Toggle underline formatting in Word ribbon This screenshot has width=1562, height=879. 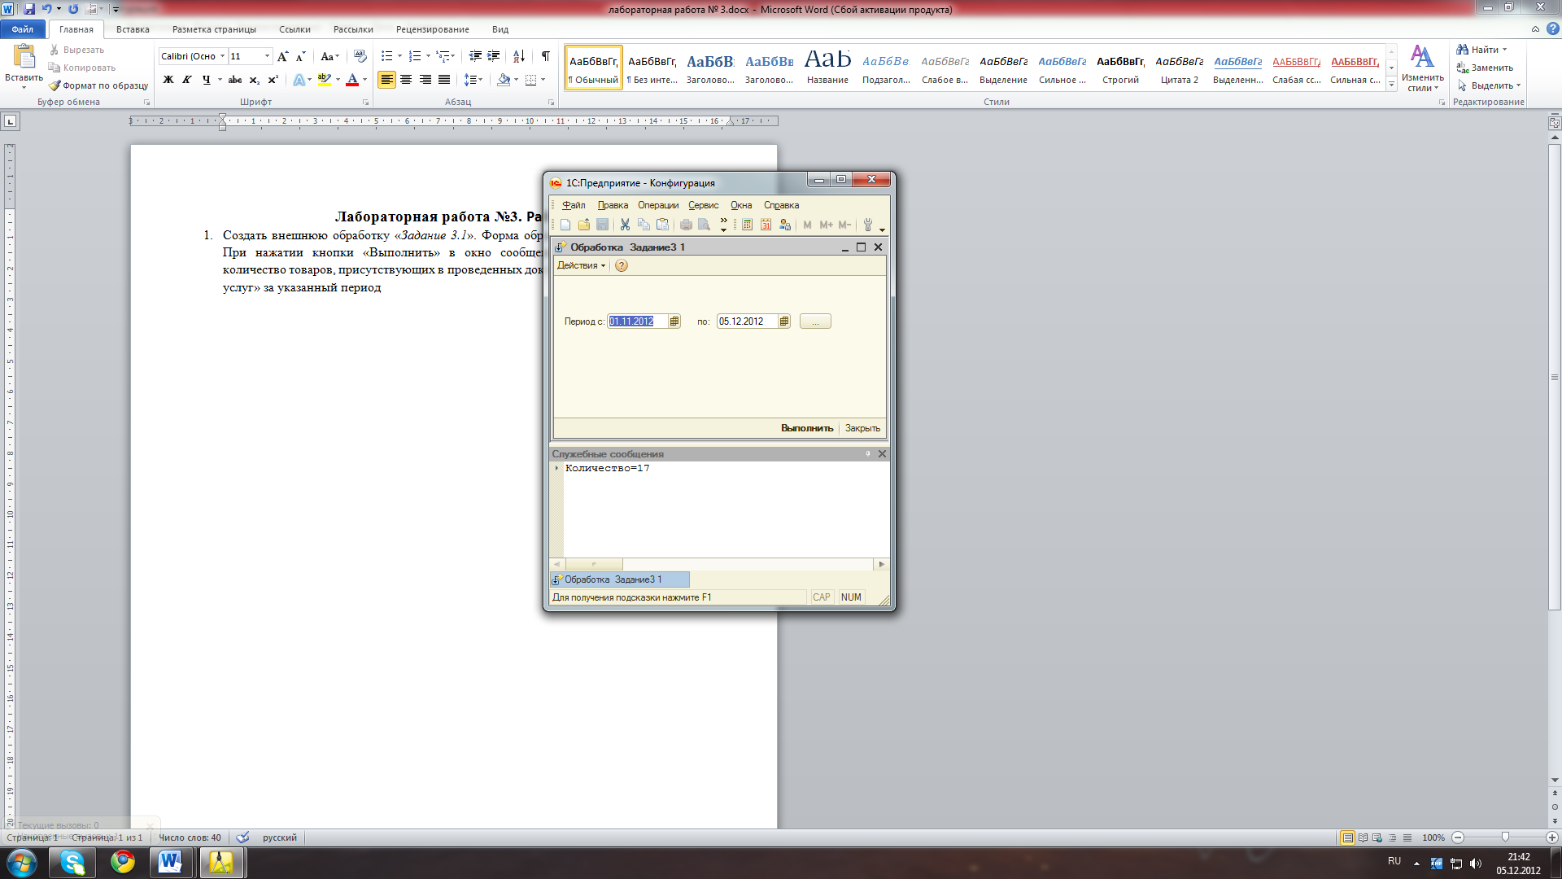click(x=207, y=80)
